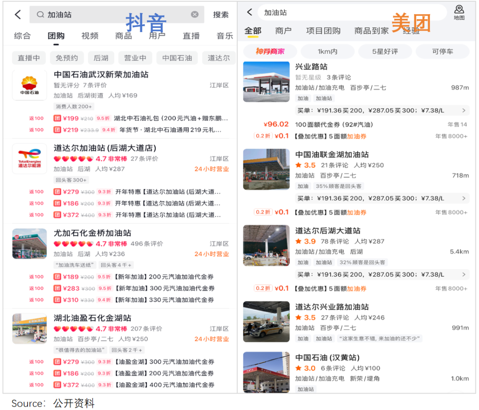Toggle the 后湖 filter chip
The image size is (479, 410).
pyautogui.click(x=101, y=58)
